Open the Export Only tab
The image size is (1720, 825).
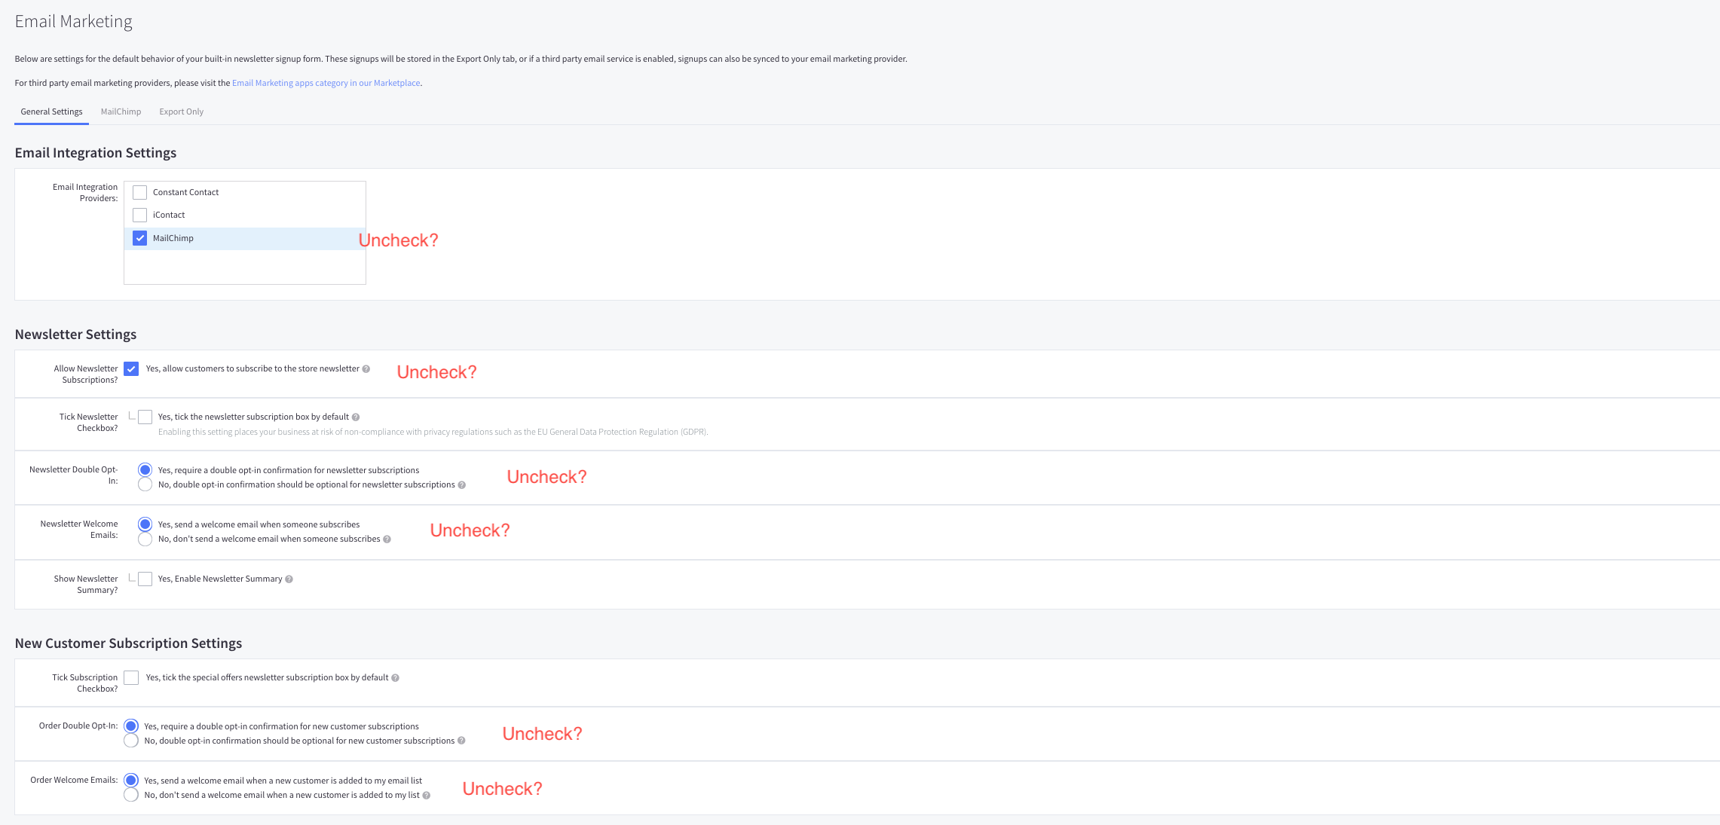click(181, 112)
